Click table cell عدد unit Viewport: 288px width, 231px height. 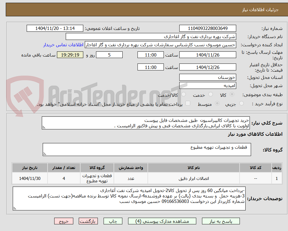tap(131, 178)
